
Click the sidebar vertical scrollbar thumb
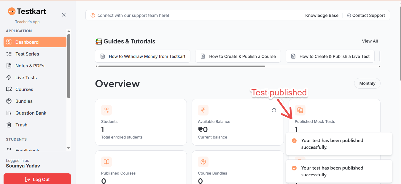click(69, 66)
